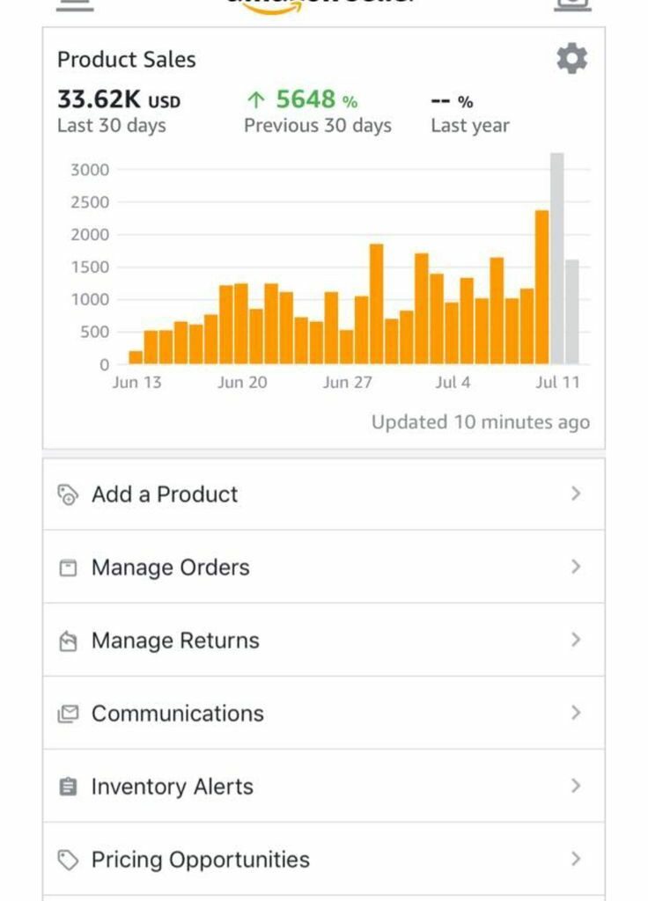Click the Add a Product tag icon
The height and width of the screenshot is (901, 648).
pyautogui.click(x=68, y=494)
